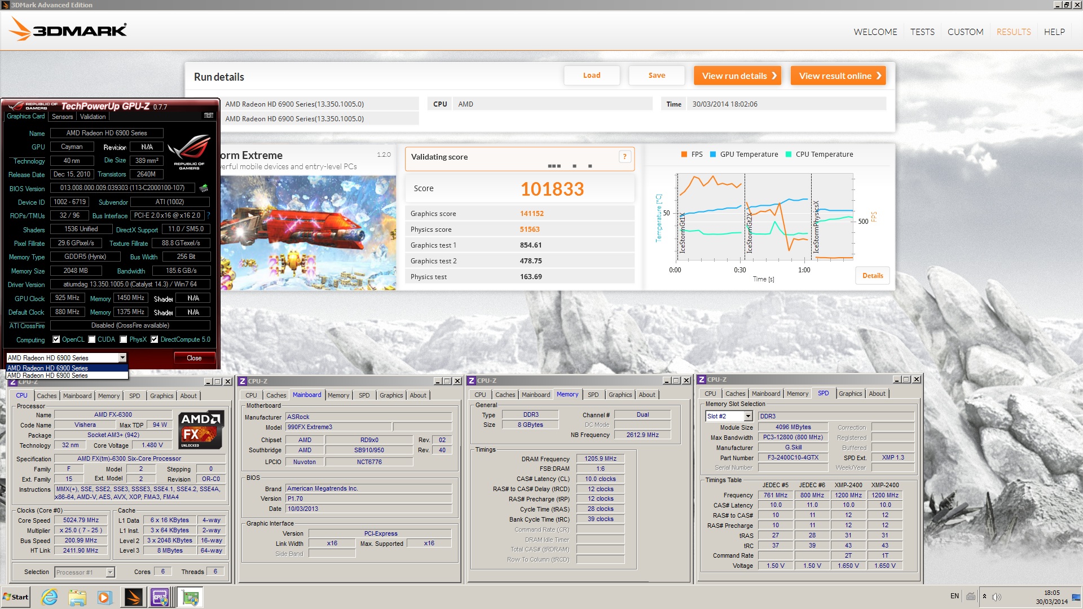Open Internet Explorer from the taskbar
Viewport: 1083px width, 609px height.
point(50,597)
